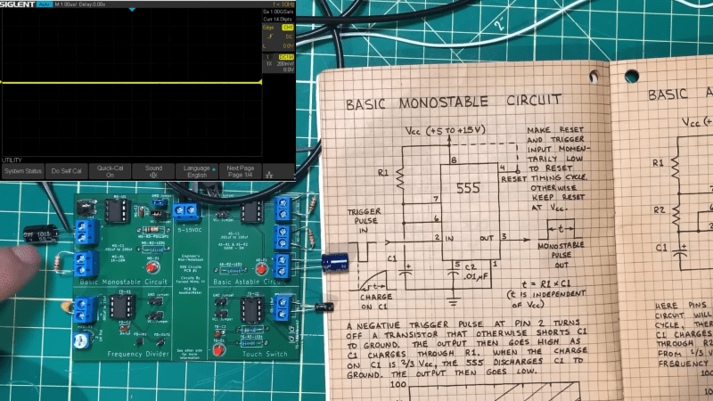
Task: Click the Do Self Cal button
Action: [x=66, y=171]
